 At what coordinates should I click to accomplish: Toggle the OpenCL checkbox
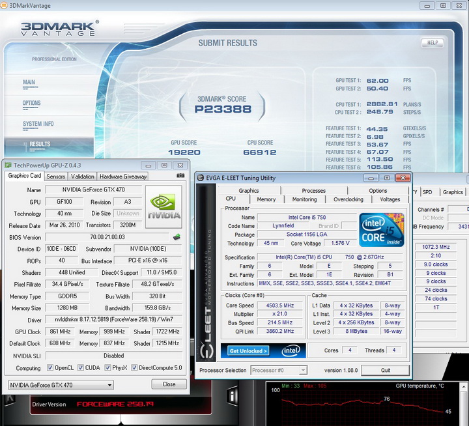pos(50,367)
